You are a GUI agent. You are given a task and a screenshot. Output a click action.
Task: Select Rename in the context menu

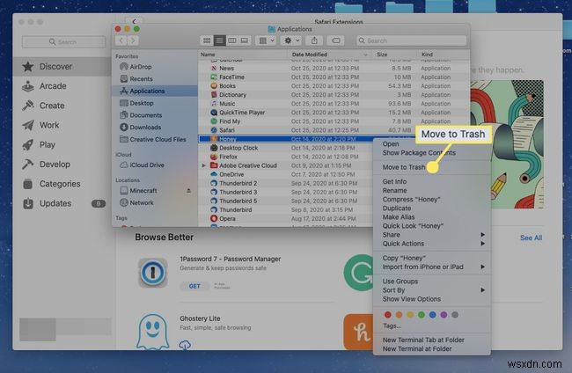394,190
